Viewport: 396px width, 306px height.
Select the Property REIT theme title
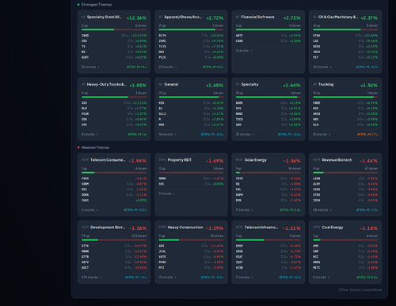[180, 160]
